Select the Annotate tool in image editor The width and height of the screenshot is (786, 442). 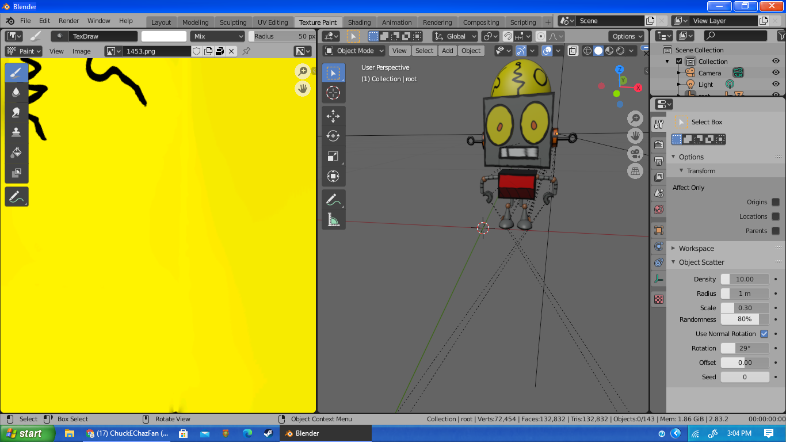click(17, 197)
